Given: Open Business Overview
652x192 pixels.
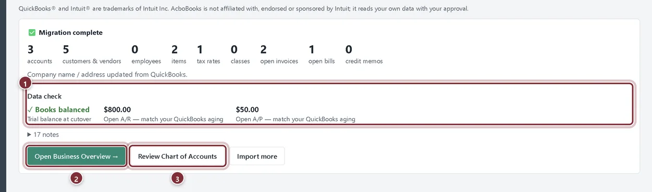Looking at the screenshot, I should (x=76, y=156).
